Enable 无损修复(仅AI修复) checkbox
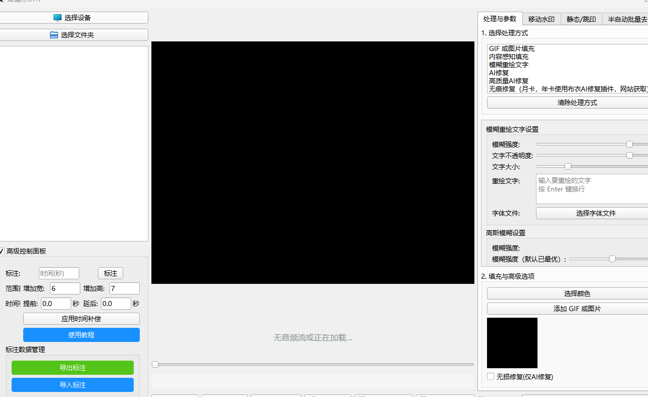Viewport: 648px width, 397px height. pos(491,376)
